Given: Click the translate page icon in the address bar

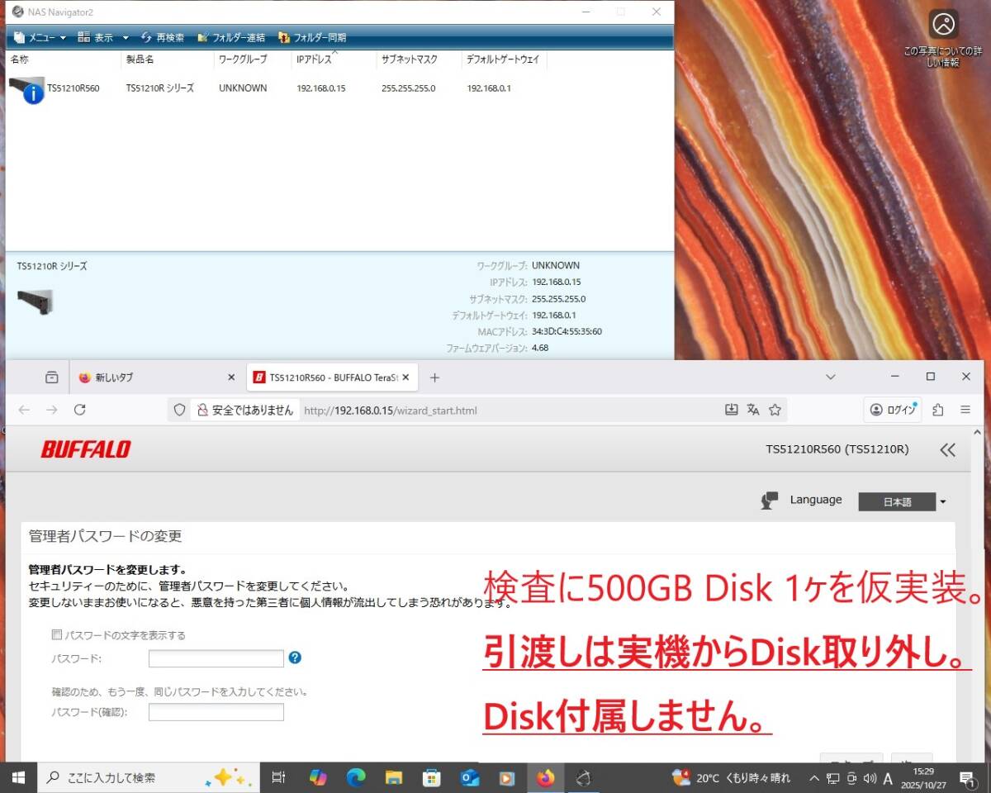Looking at the screenshot, I should click(753, 410).
